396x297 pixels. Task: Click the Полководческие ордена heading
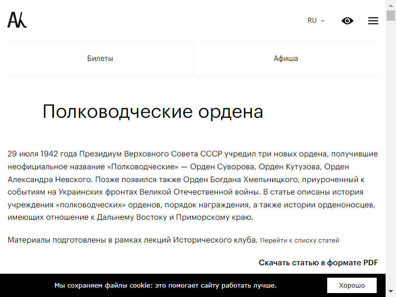click(153, 111)
